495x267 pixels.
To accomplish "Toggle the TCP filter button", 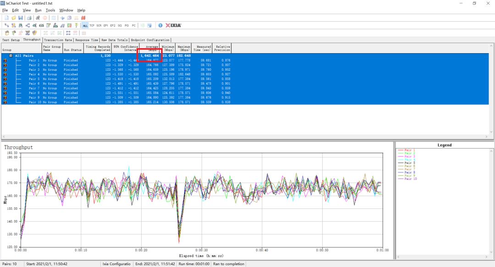I will tap(92, 25).
